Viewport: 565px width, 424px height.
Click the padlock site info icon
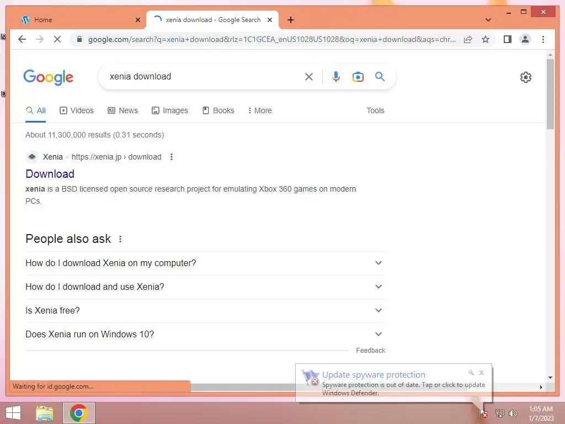point(79,39)
